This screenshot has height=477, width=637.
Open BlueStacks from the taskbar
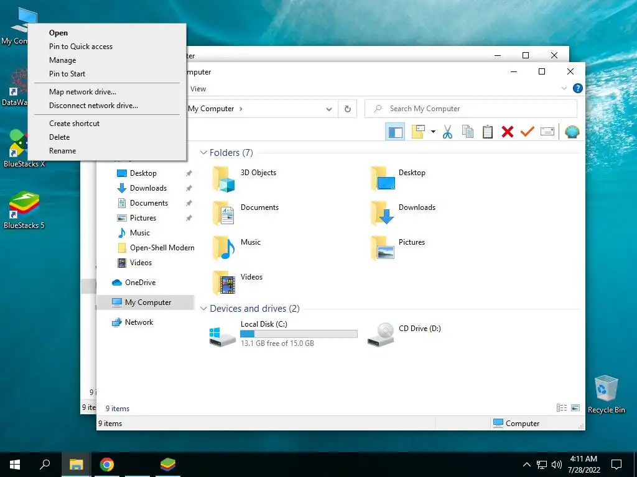pyautogui.click(x=168, y=465)
